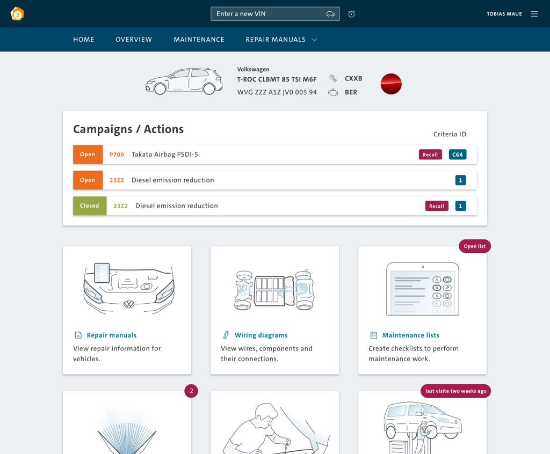Click the T-ROC CLBMT 85 TSI M6F model name
The width and height of the screenshot is (550, 454).
(x=277, y=79)
